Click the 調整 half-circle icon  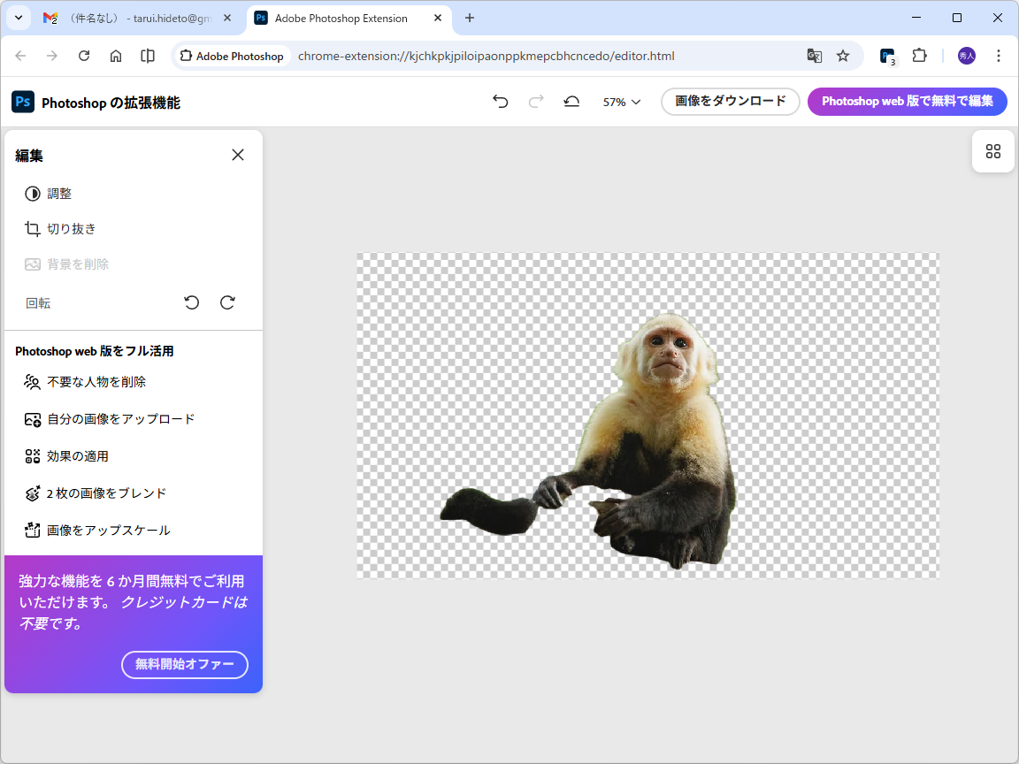pyautogui.click(x=33, y=194)
